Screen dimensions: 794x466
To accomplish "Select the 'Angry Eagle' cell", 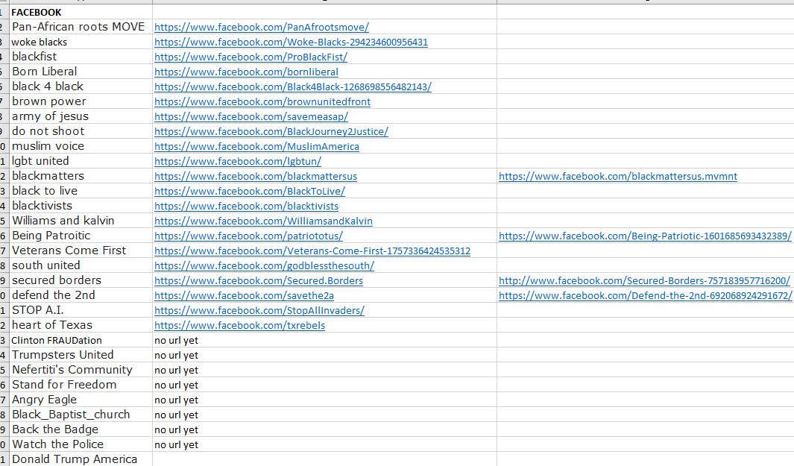I will pyautogui.click(x=81, y=400).
